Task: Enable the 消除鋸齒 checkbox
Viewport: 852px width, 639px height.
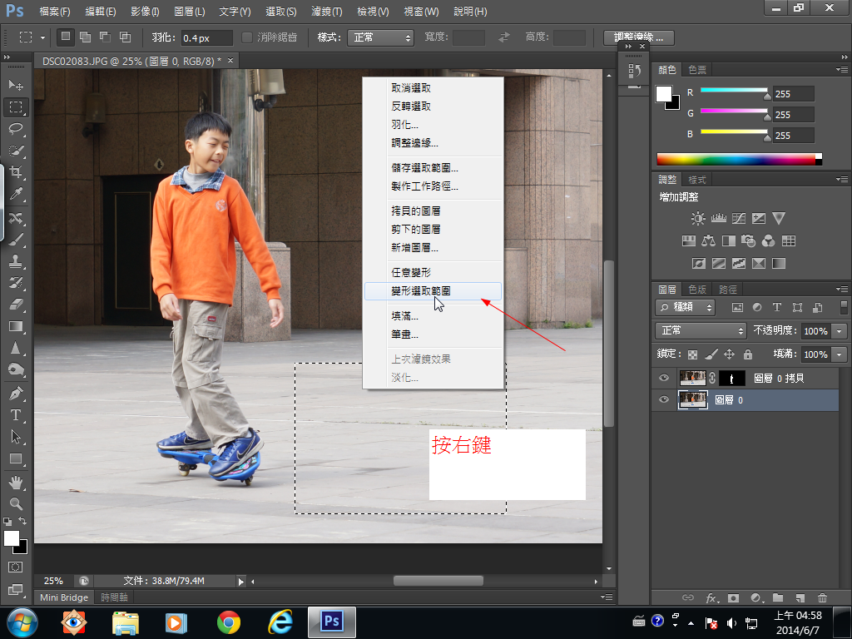Action: click(247, 37)
